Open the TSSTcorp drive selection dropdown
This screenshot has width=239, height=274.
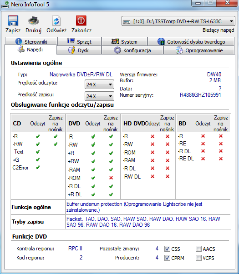pyautogui.click(x=178, y=21)
